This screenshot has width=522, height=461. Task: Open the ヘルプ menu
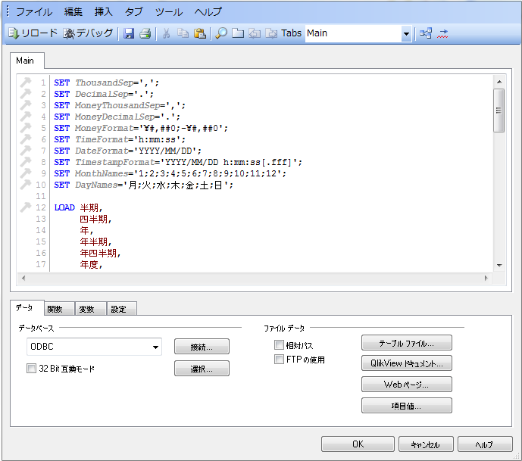(208, 12)
